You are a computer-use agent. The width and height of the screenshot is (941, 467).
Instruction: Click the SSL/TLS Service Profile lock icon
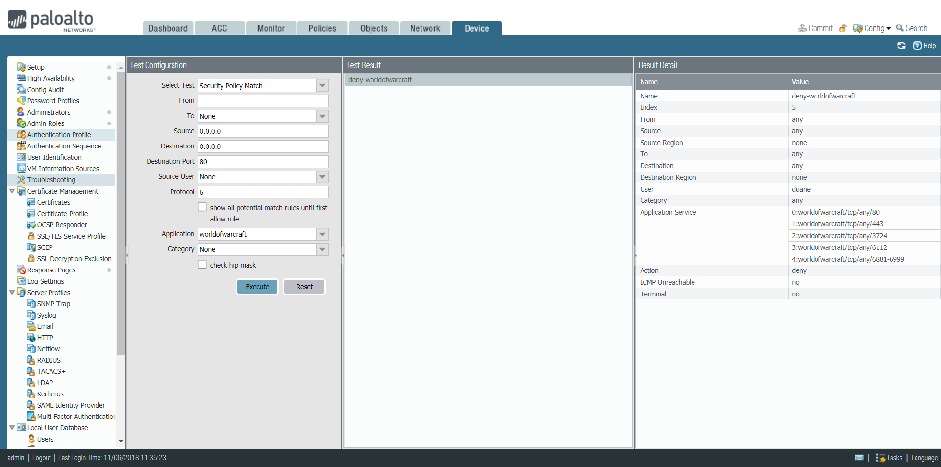pyautogui.click(x=31, y=236)
